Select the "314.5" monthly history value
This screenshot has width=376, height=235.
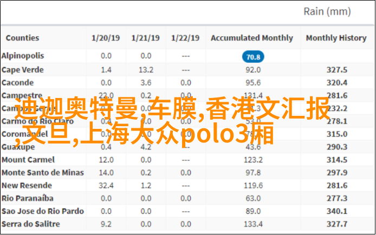click(x=337, y=160)
